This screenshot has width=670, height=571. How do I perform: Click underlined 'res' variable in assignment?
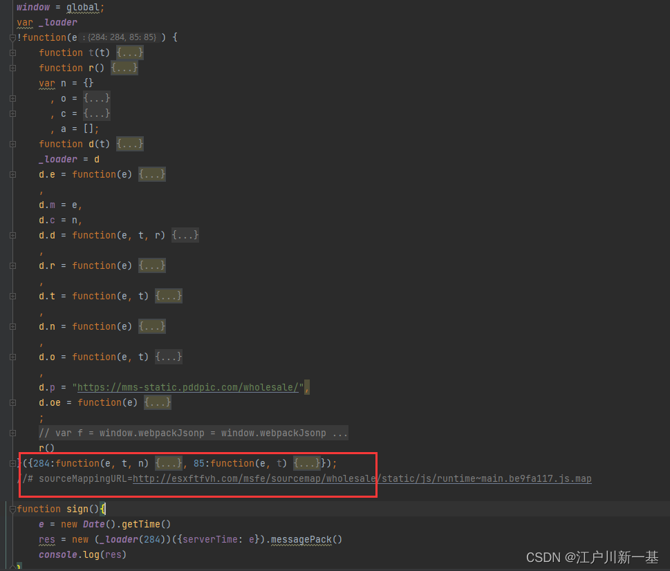(x=47, y=539)
